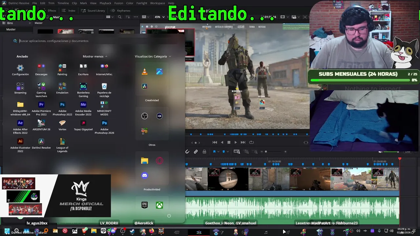The height and width of the screenshot is (236, 420).
Task: Open OBS Studio in the Otros category
Action: (x=145, y=116)
